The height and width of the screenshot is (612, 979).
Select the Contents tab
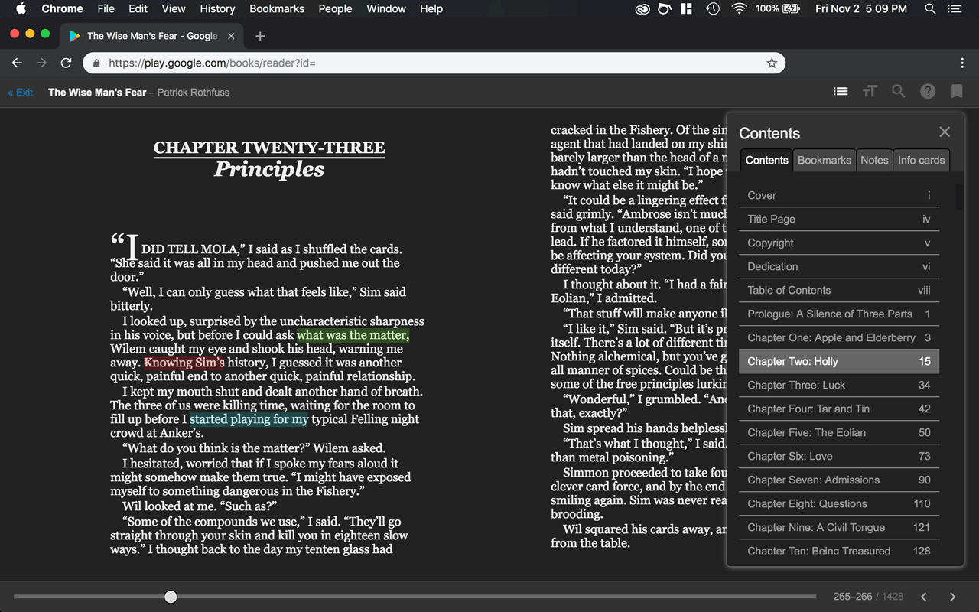766,160
